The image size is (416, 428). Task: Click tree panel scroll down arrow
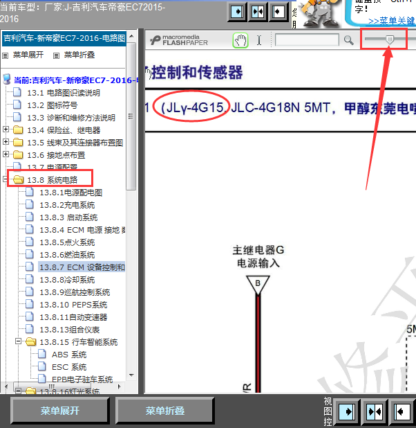click(131, 375)
